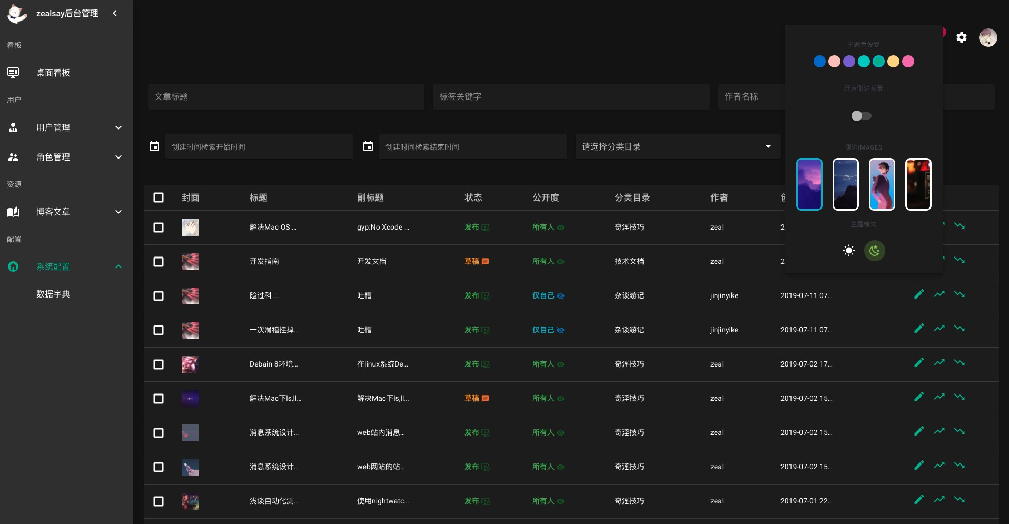Viewport: 1009px width, 524px height.
Task: Check the 一次滑稽挂掉 row checkbox
Action: pyautogui.click(x=159, y=330)
